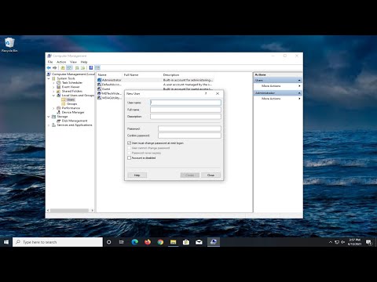Open Task View from the taskbar
This screenshot has height=282, width=377.
[x=122, y=242]
